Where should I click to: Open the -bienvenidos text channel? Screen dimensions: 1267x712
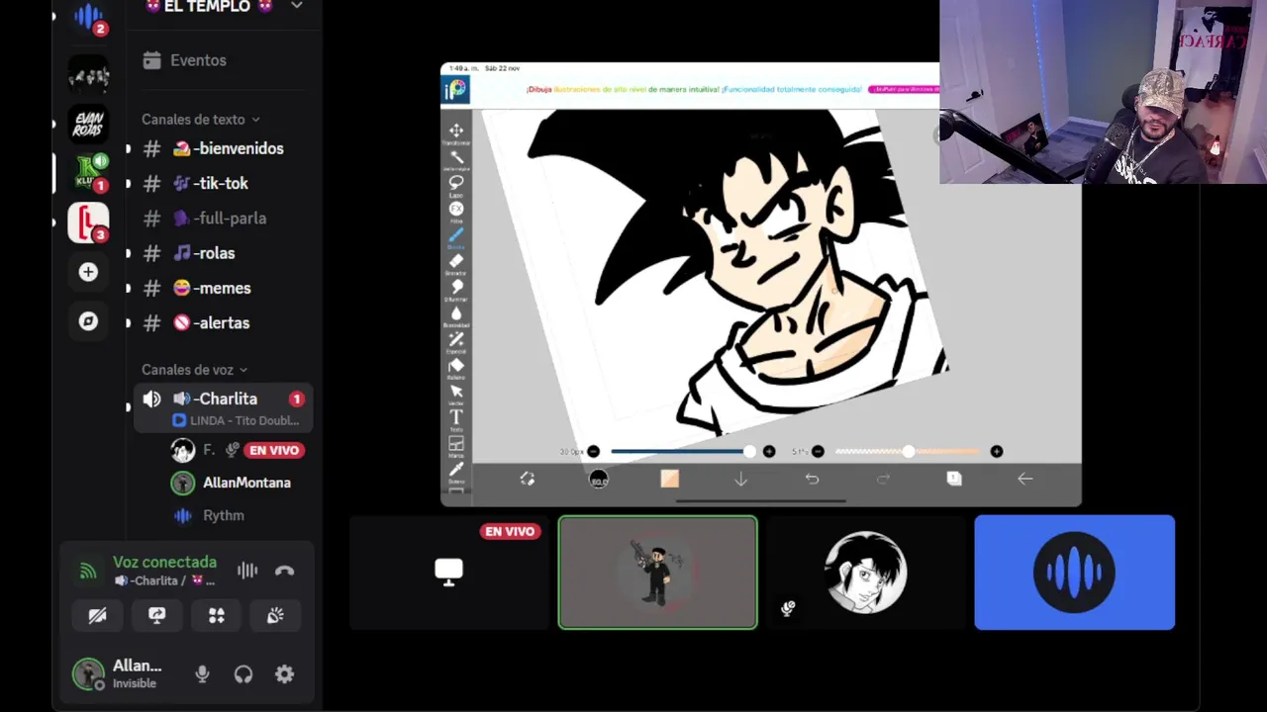tap(225, 148)
